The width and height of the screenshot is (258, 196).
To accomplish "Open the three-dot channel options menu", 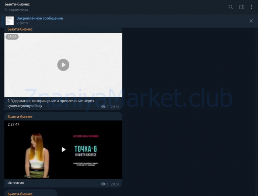I will tap(252, 7).
